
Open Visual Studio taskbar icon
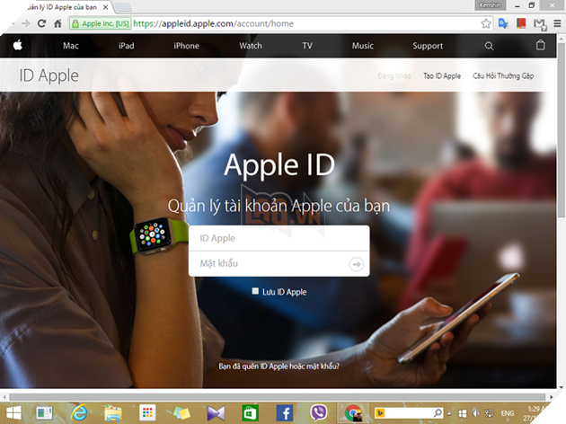[216, 413]
